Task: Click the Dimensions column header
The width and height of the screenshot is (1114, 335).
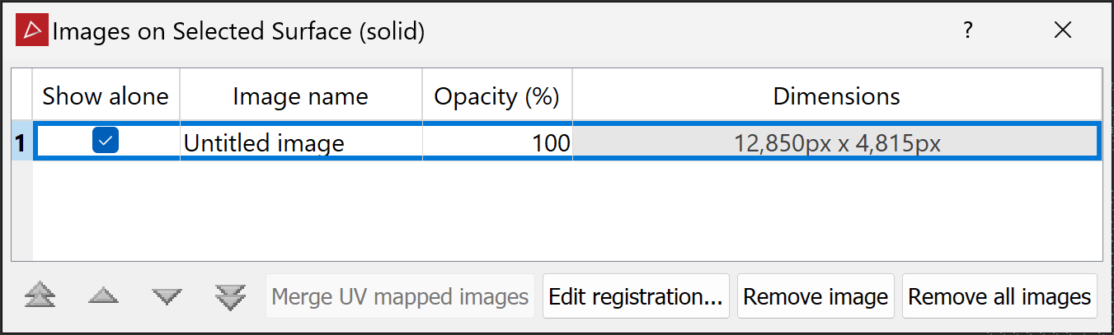Action: 836,97
